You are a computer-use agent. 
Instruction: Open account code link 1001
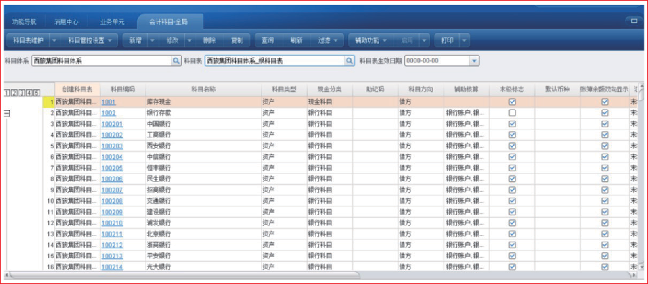(x=109, y=101)
